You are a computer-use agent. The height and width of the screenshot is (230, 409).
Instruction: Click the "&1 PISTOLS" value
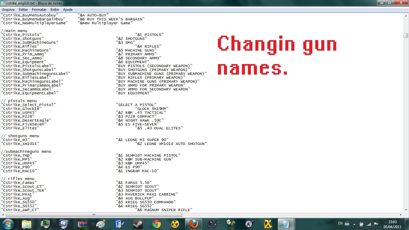pyautogui.click(x=149, y=34)
